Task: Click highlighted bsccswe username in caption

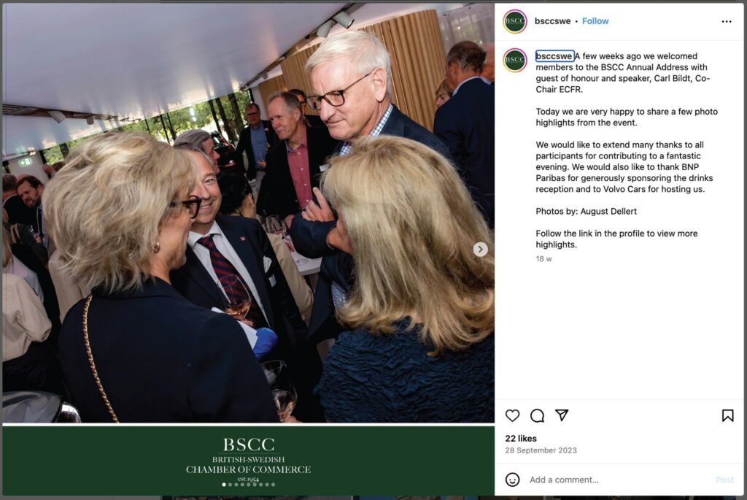Action: [554, 56]
